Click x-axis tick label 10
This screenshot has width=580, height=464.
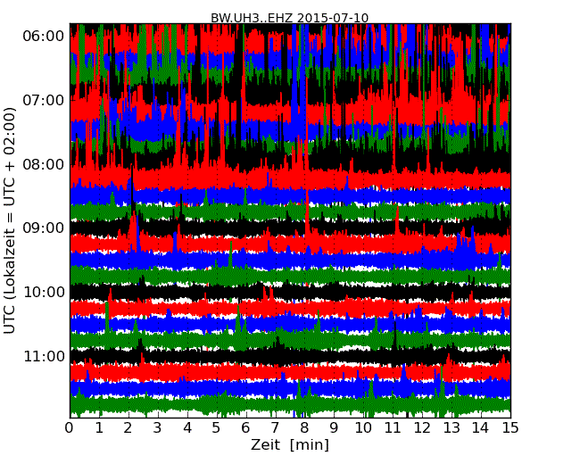coord(363,428)
